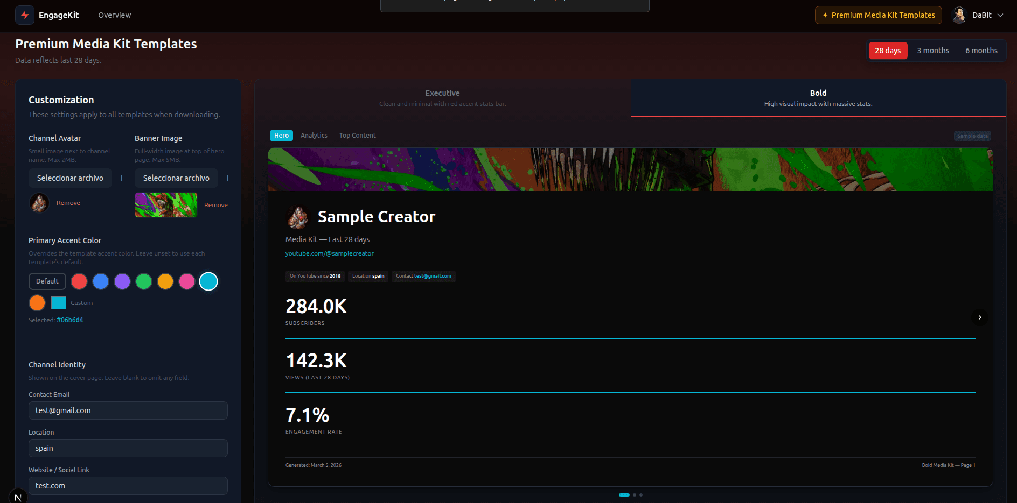Viewport: 1017px width, 503px height.
Task: Click the DaBit profile avatar
Action: coord(959,15)
